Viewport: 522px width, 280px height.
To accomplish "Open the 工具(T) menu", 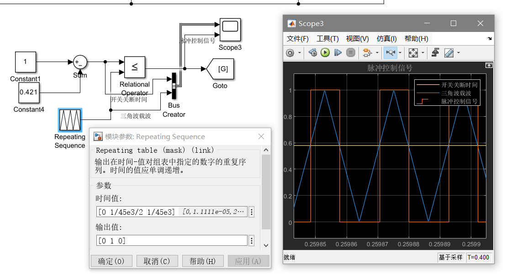I will point(327,39).
